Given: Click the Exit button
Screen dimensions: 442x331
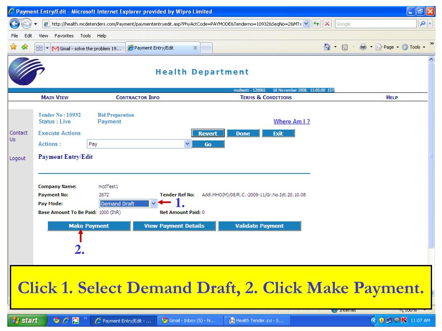Looking at the screenshot, I should 278,133.
